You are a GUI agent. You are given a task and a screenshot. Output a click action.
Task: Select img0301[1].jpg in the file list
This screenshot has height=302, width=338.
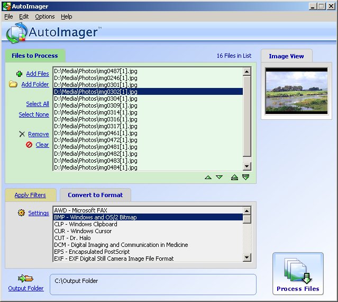[x=148, y=85]
